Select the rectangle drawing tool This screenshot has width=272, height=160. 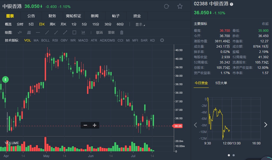(x=74, y=33)
